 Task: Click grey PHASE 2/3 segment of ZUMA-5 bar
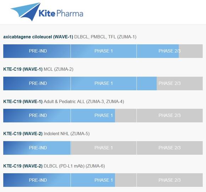pyautogui.click(x=170, y=148)
